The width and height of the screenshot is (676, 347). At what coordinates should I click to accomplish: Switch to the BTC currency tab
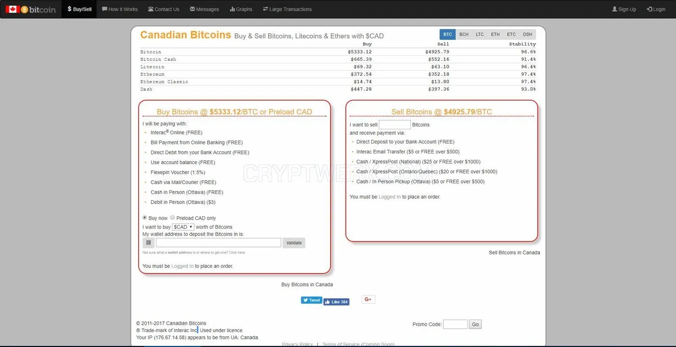448,34
